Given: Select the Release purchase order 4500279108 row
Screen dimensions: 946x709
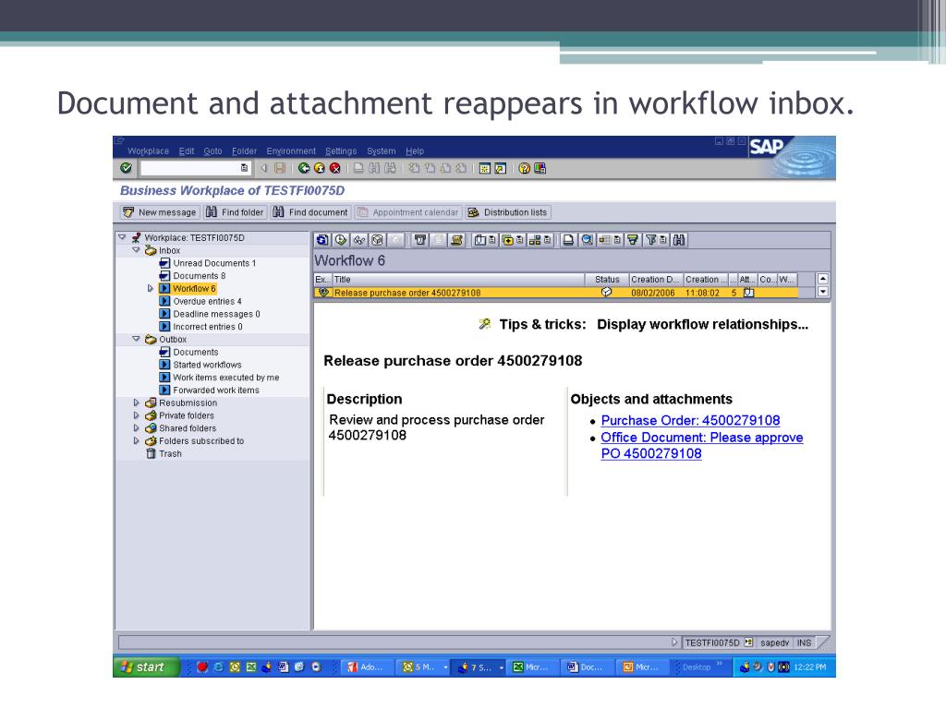Looking at the screenshot, I should [x=555, y=293].
